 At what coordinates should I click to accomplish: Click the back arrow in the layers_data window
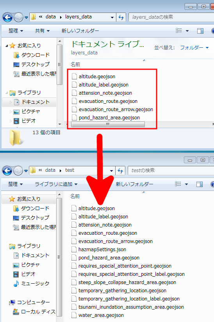(x=7, y=18)
